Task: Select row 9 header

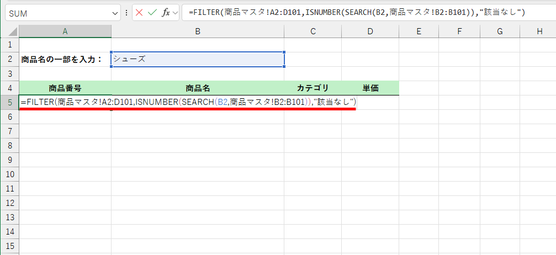Action: point(9,160)
